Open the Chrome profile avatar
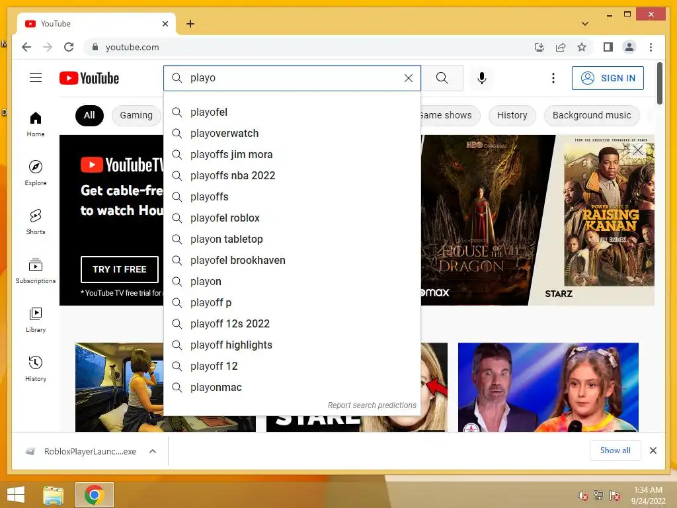Viewport: 677px width, 508px height. point(629,47)
